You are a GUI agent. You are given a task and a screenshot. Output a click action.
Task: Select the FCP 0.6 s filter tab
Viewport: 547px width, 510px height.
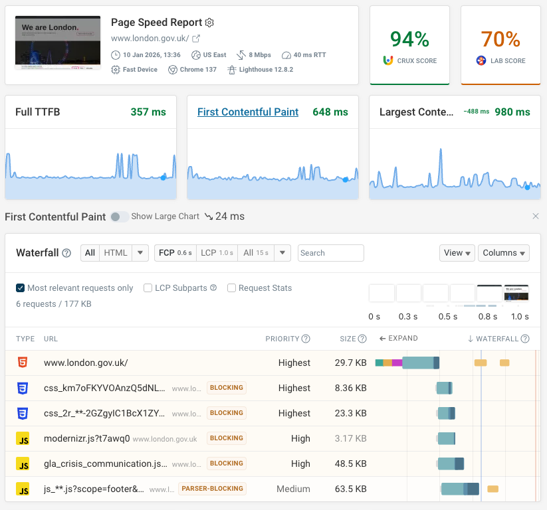point(175,253)
